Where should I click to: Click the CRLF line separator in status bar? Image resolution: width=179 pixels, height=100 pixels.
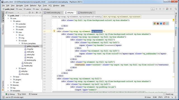[160, 97]
